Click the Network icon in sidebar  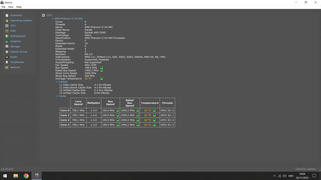click(x=7, y=67)
